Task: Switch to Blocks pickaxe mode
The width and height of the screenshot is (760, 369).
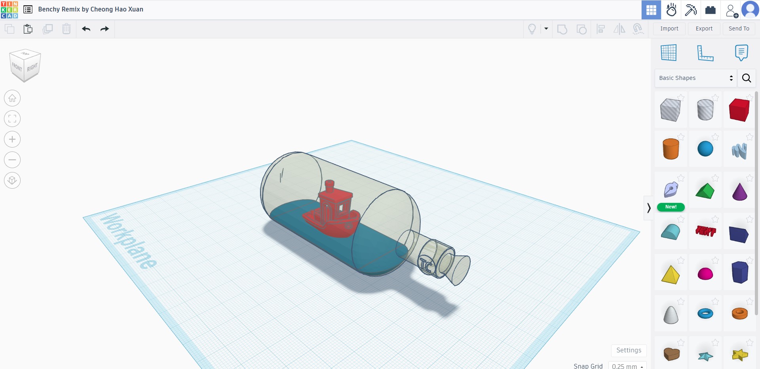Action: [691, 10]
